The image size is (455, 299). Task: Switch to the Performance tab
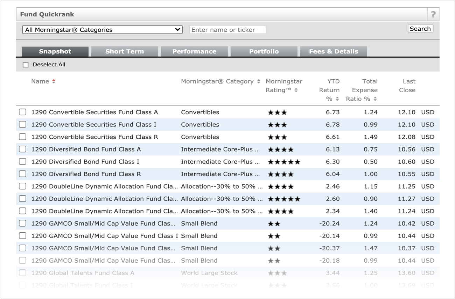[194, 51]
